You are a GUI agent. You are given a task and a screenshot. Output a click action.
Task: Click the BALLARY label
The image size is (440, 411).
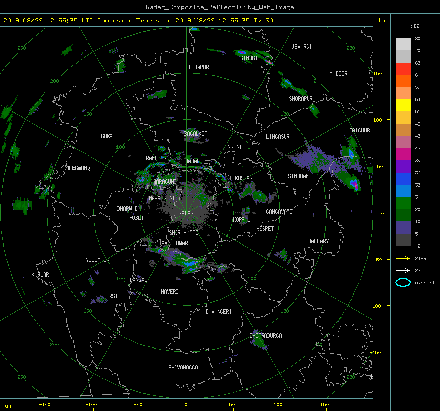pos(318,241)
